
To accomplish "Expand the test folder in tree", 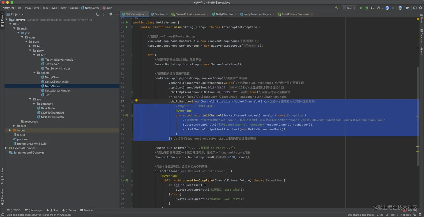I will click(x=14, y=126).
